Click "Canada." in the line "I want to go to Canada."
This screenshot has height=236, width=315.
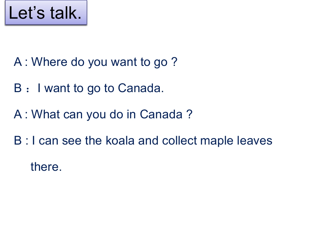(140, 88)
